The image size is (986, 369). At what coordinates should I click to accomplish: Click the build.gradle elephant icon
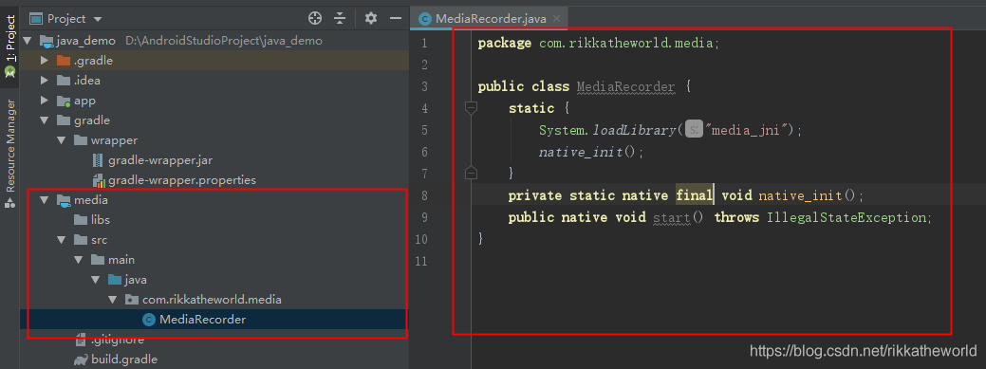click(x=81, y=360)
